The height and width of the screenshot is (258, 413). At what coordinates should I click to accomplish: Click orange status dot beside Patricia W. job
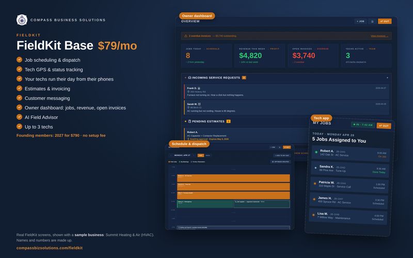click(x=315, y=184)
